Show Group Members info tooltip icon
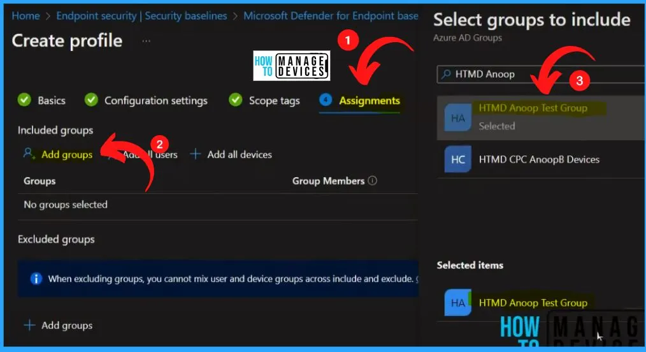This screenshot has width=646, height=352. tap(373, 180)
